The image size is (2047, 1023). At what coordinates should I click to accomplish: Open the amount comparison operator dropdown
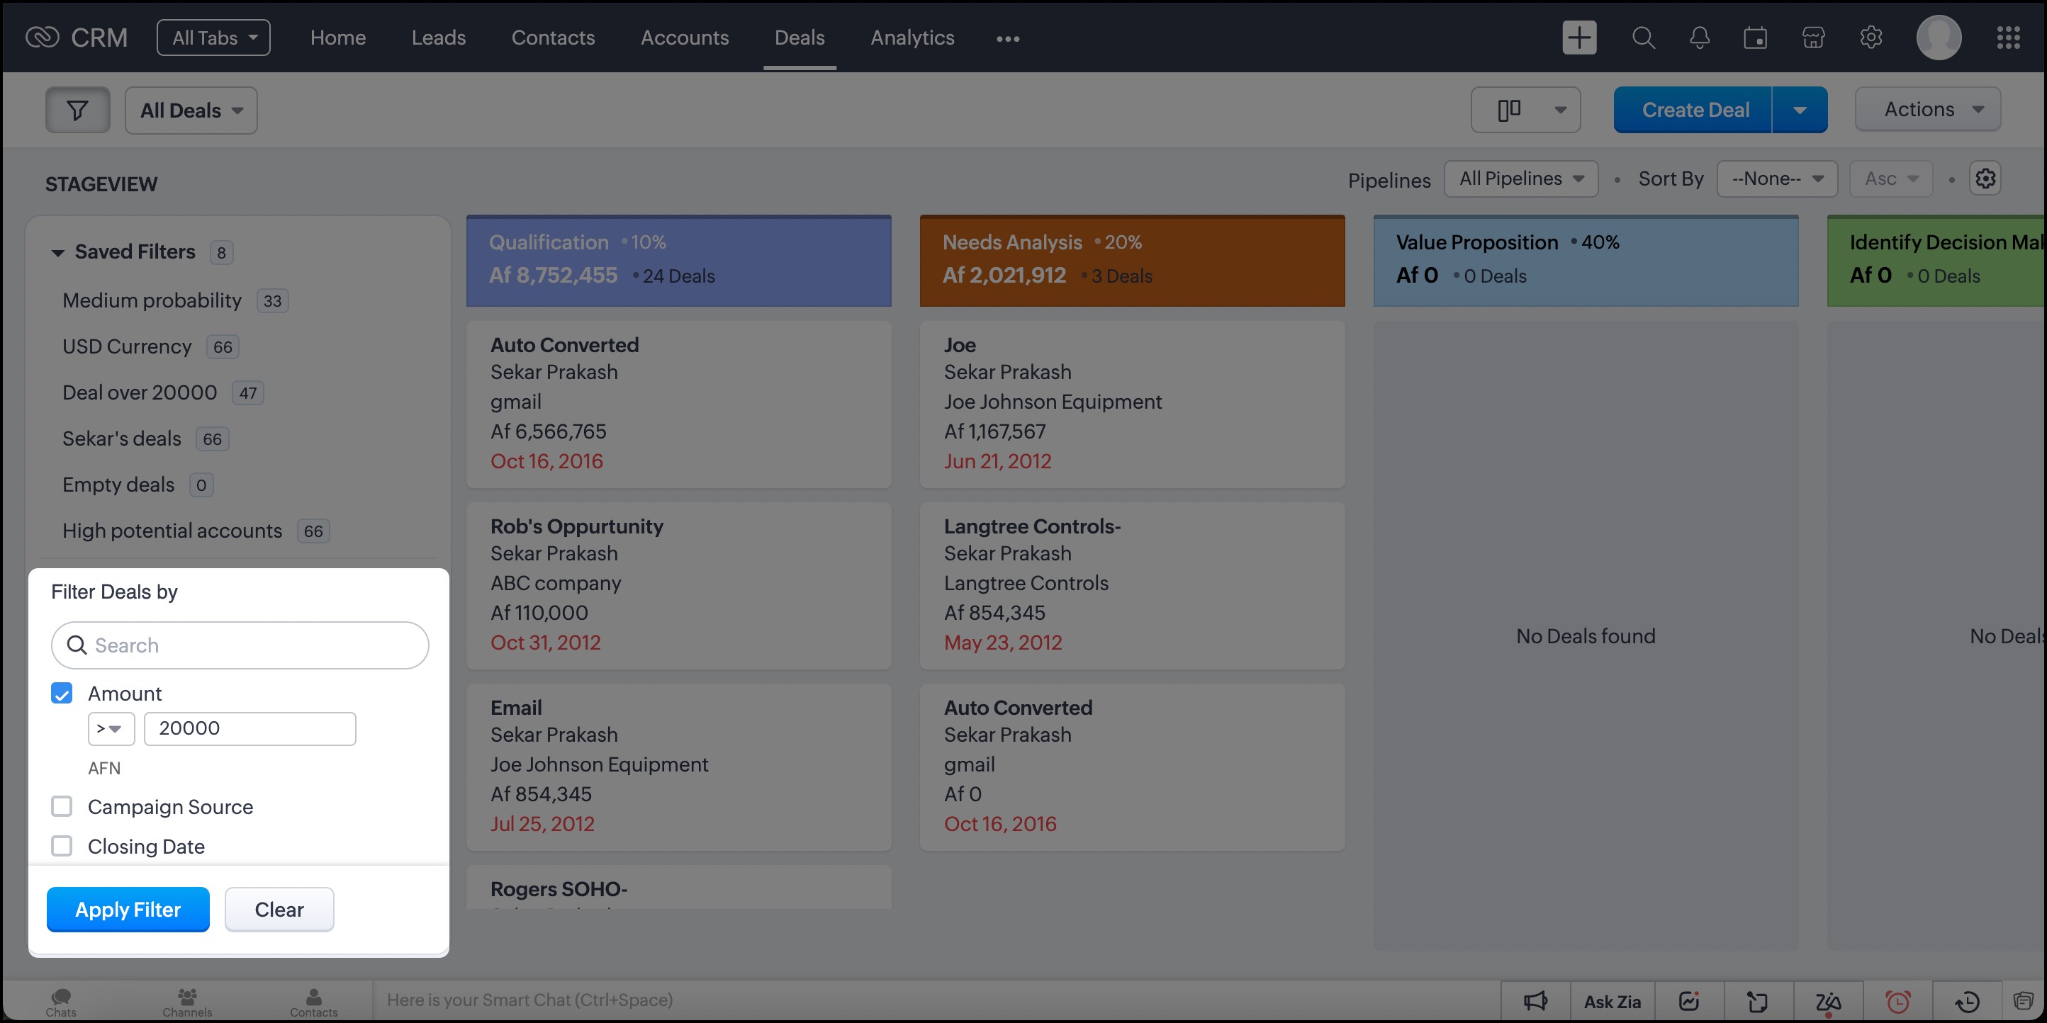point(111,728)
